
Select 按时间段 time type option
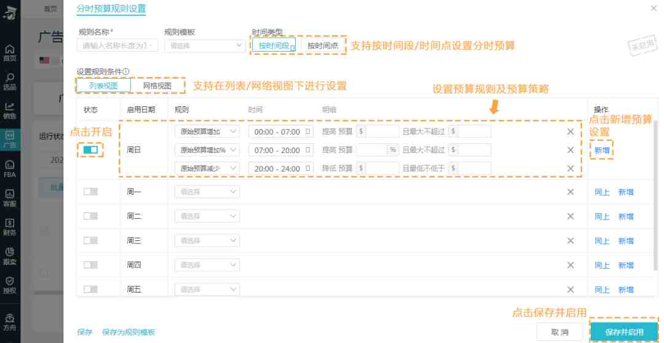tap(274, 45)
